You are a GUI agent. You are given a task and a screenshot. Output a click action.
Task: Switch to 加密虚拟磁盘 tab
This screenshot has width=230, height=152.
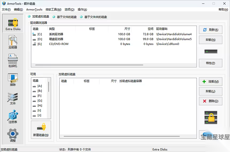pyautogui.click(x=39, y=17)
